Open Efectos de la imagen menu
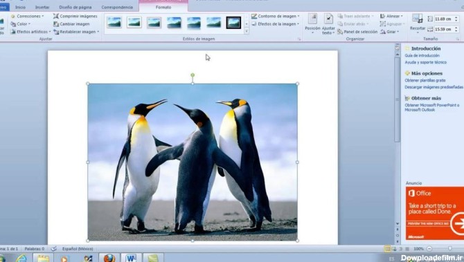The image size is (464, 262). (x=276, y=24)
